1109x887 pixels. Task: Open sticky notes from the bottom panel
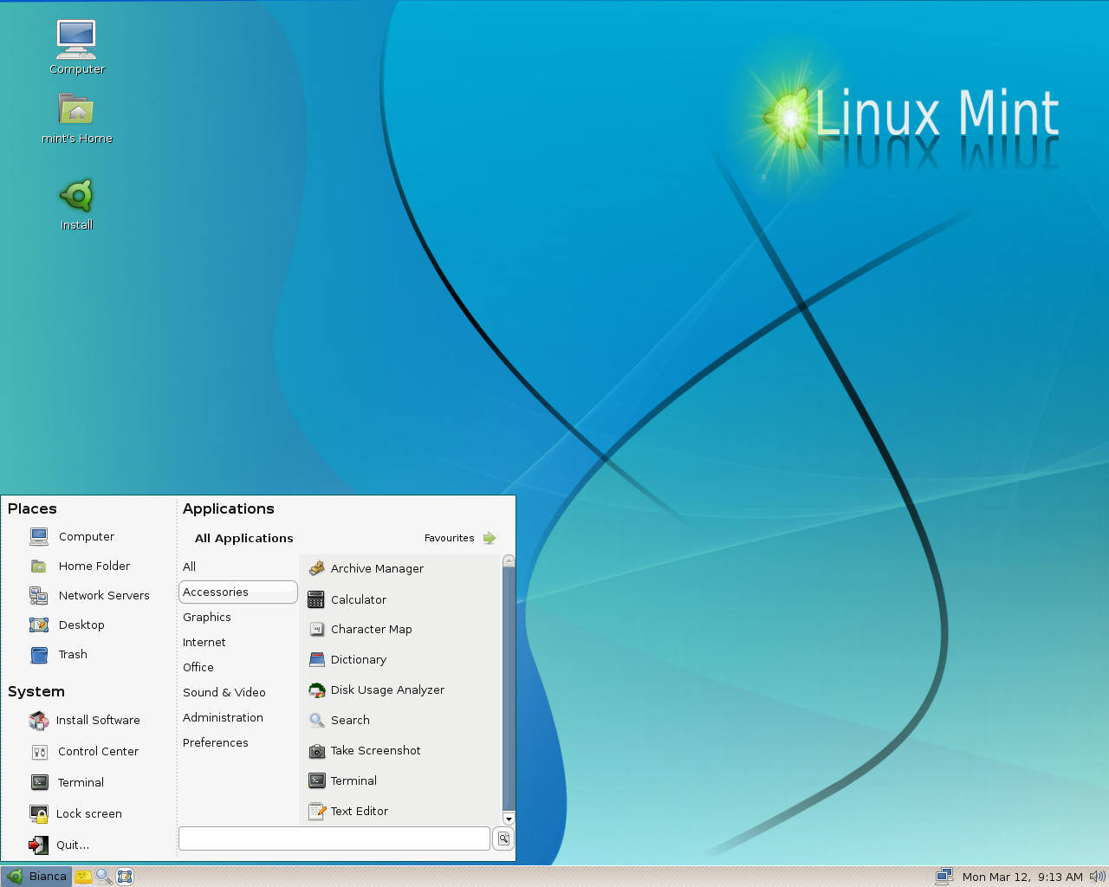[83, 877]
